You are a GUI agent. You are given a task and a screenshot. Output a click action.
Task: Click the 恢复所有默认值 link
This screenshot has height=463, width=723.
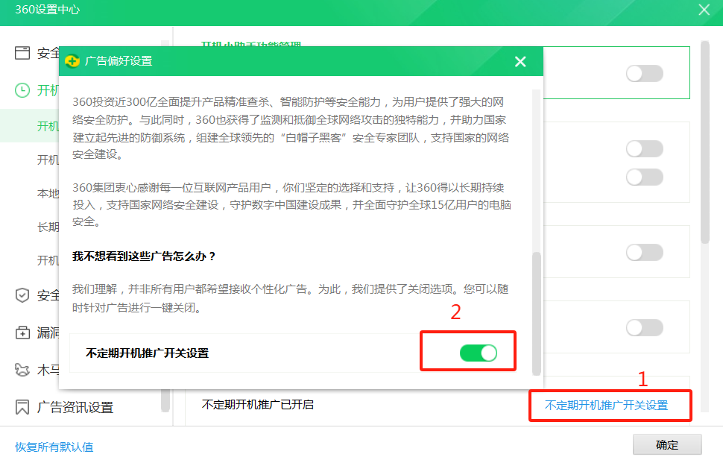[54, 447]
